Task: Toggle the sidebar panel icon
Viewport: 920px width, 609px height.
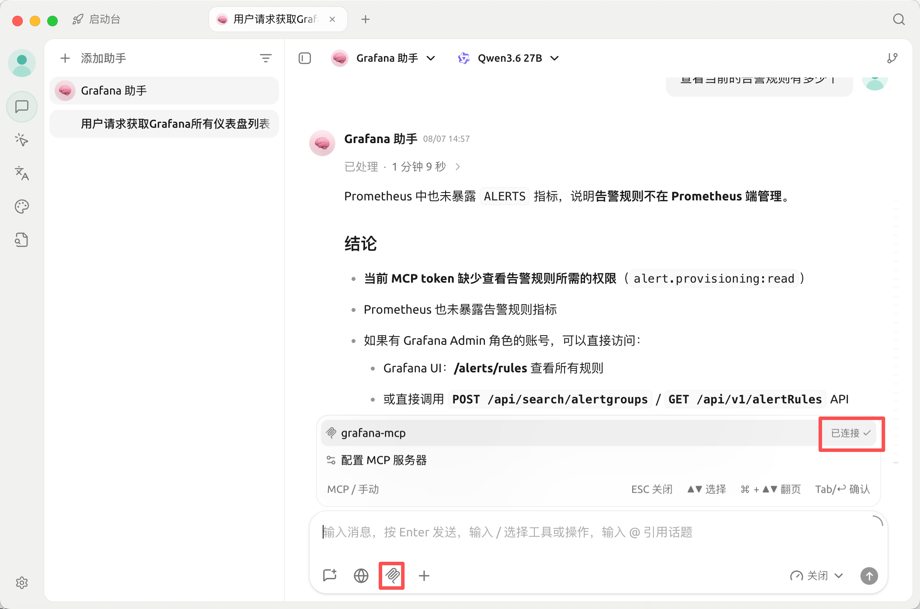Action: (x=305, y=58)
